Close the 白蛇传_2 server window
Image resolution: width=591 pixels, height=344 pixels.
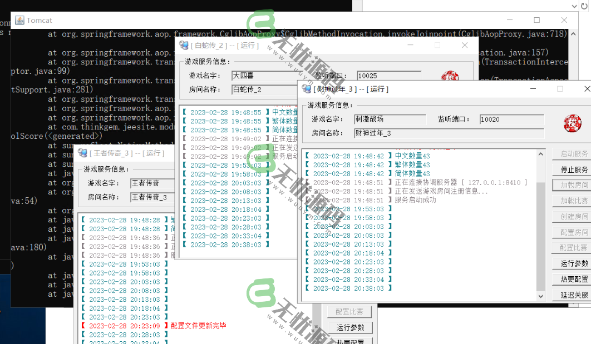[x=465, y=45]
